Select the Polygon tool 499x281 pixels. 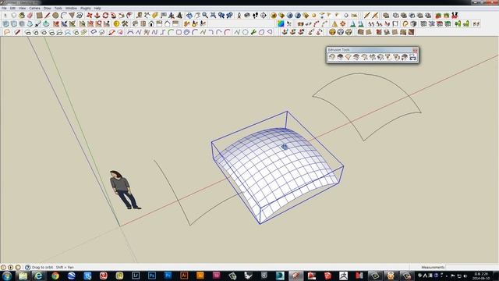tap(72, 16)
